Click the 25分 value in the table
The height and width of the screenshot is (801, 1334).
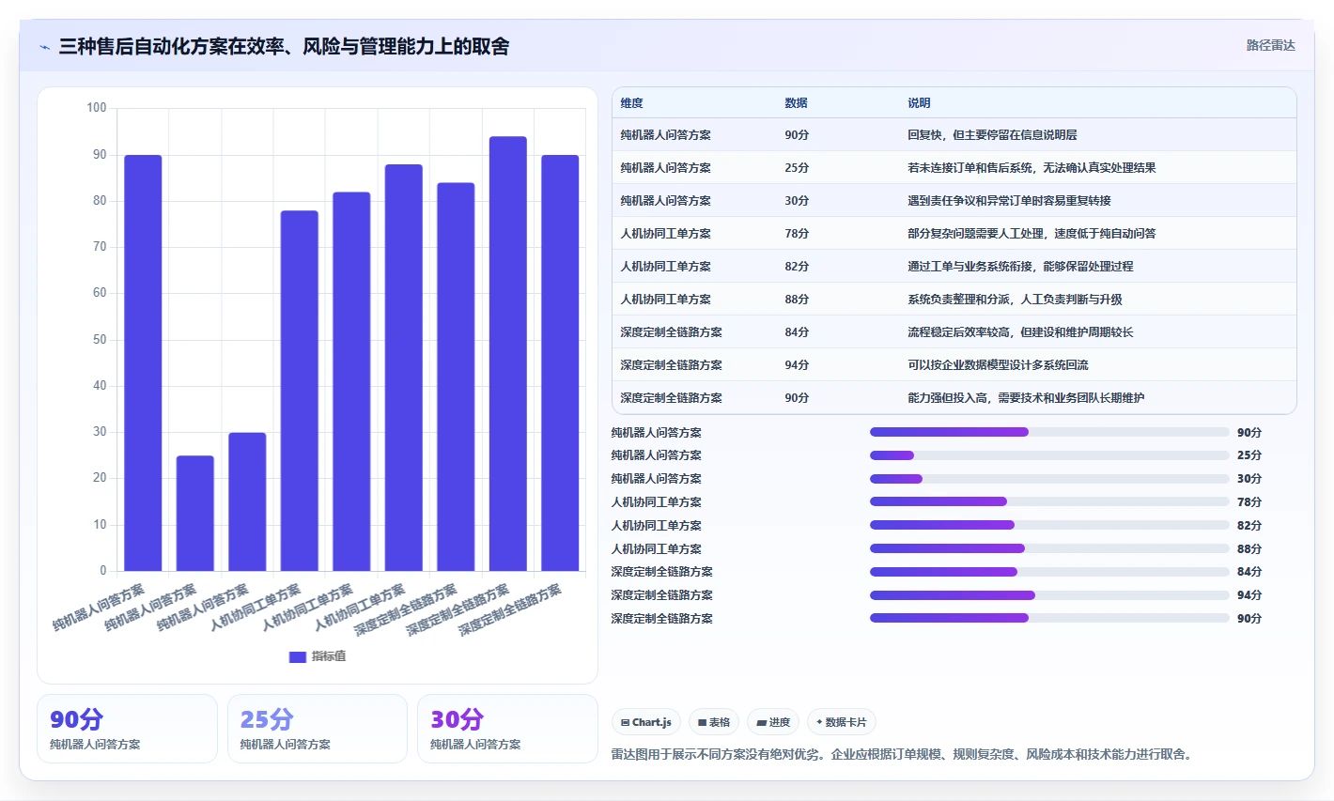point(797,168)
